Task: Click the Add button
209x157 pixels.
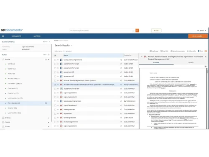Action: click(156, 31)
